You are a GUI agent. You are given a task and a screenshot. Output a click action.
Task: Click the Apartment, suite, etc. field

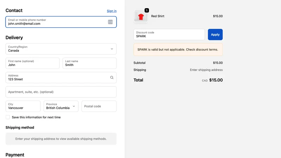pyautogui.click(x=61, y=92)
